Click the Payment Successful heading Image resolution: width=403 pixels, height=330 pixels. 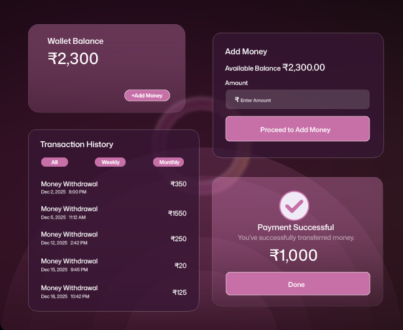pos(296,227)
